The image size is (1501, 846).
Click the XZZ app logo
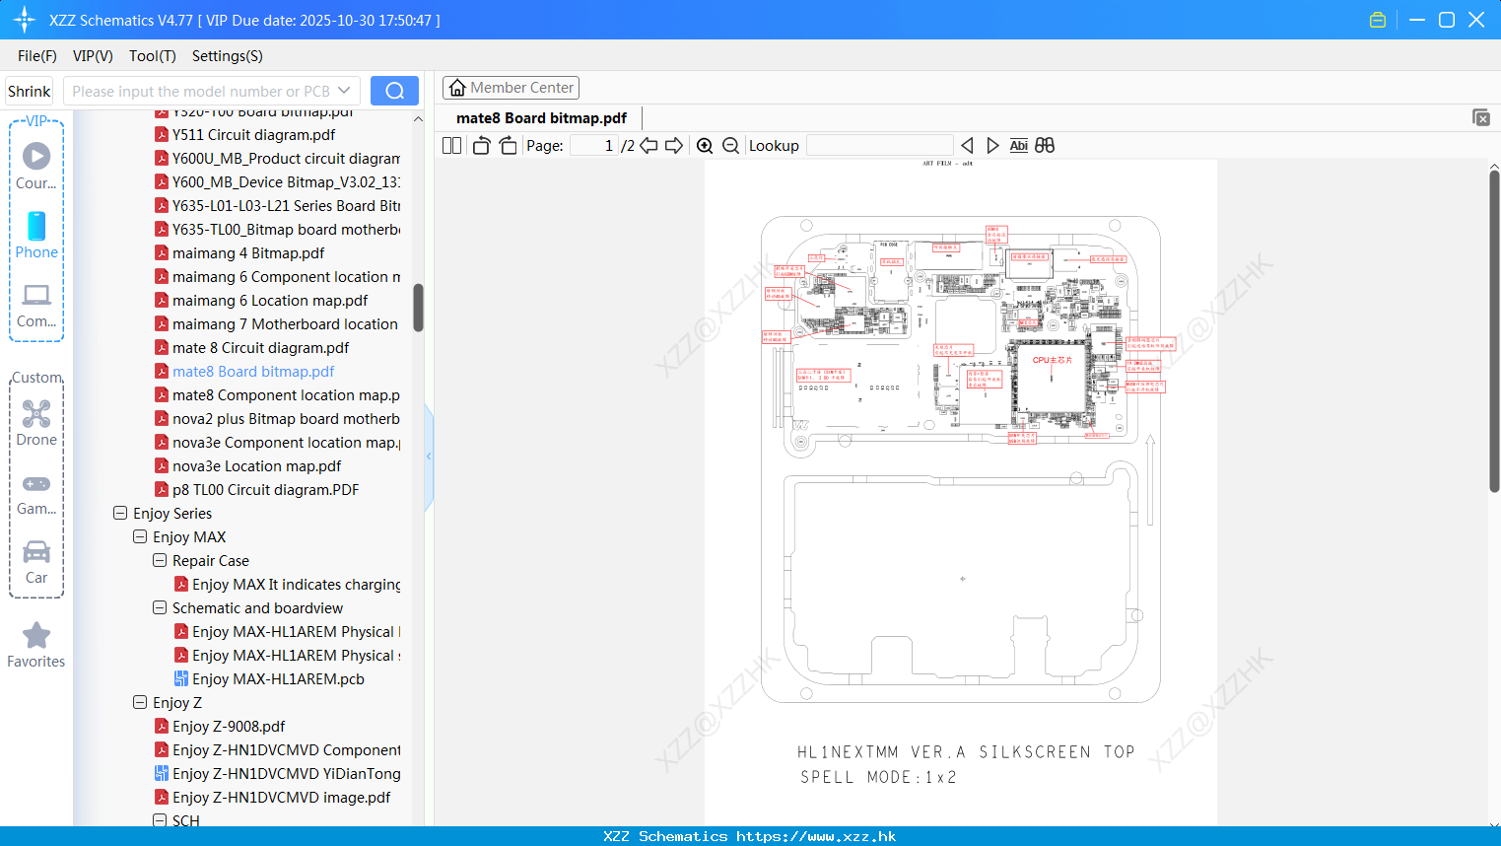pos(25,20)
